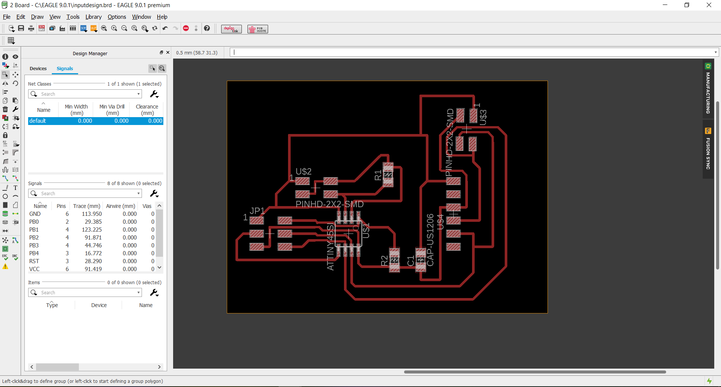Switch to schematic with SCH/BRD icon
The height and width of the screenshot is (387, 721).
(42, 29)
